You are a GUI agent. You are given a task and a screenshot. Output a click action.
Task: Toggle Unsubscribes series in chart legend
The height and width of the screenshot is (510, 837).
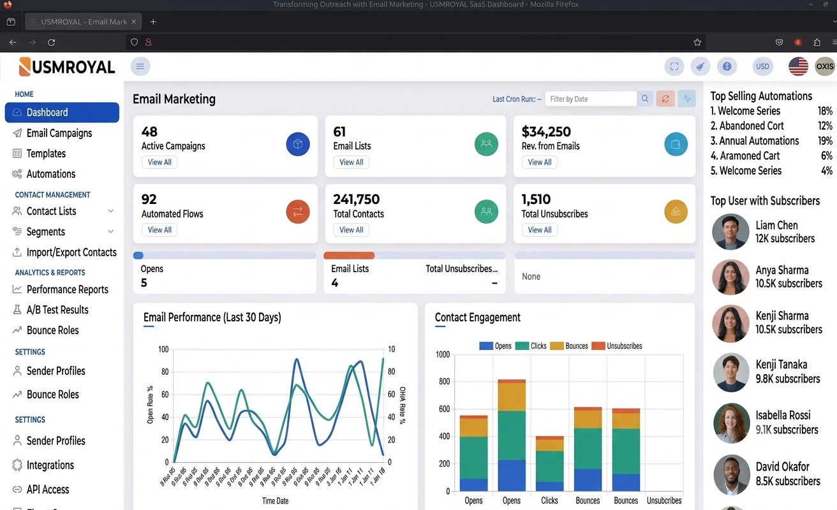click(x=617, y=346)
